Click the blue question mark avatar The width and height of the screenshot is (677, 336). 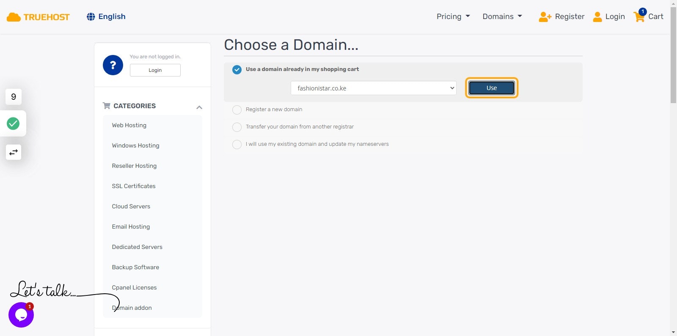[x=113, y=65]
